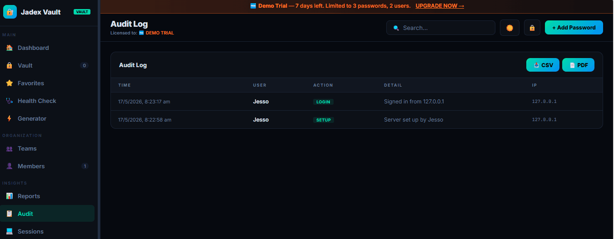
Task: Click the Vault count badge showing 0
Action: pyautogui.click(x=84, y=65)
